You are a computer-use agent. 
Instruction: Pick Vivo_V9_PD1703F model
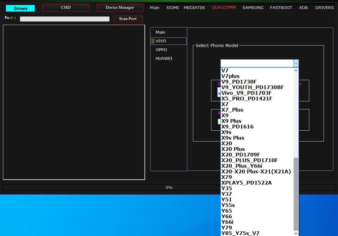point(257,93)
